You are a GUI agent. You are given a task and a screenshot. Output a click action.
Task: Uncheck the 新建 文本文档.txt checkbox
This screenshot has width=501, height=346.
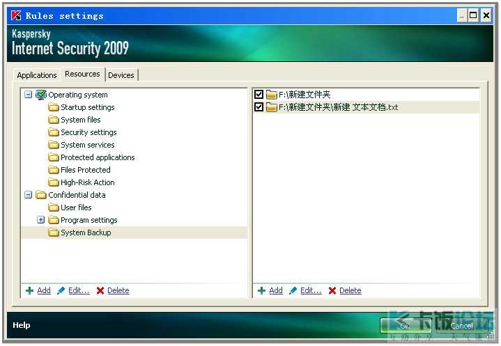(x=259, y=107)
